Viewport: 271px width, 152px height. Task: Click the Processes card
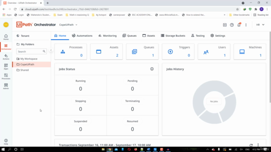click(x=71, y=52)
